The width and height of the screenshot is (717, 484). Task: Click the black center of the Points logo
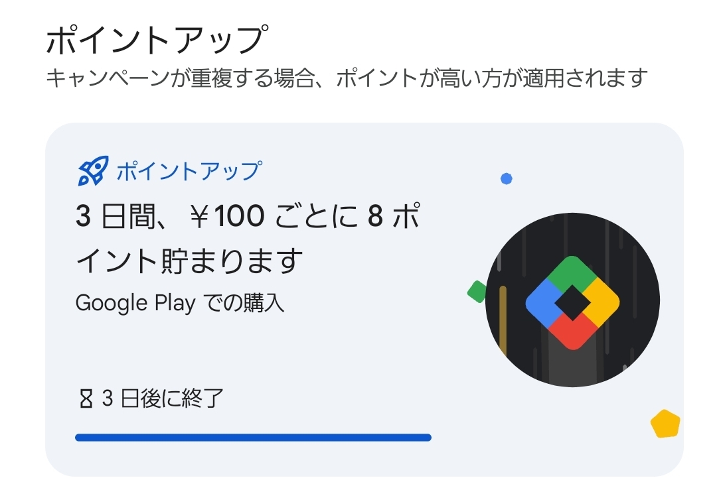[x=572, y=303]
